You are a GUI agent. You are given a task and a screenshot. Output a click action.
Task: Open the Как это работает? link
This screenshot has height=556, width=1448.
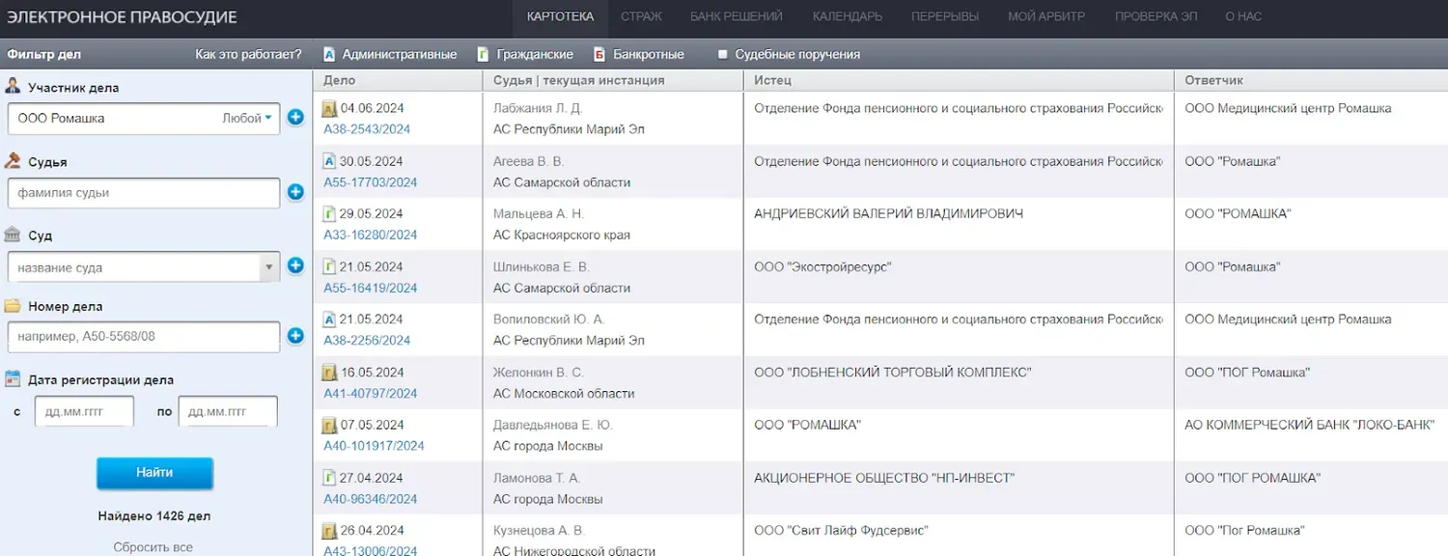pyautogui.click(x=248, y=54)
